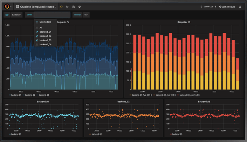
Task: Shift time range back with left arrow
Action: [201, 7]
